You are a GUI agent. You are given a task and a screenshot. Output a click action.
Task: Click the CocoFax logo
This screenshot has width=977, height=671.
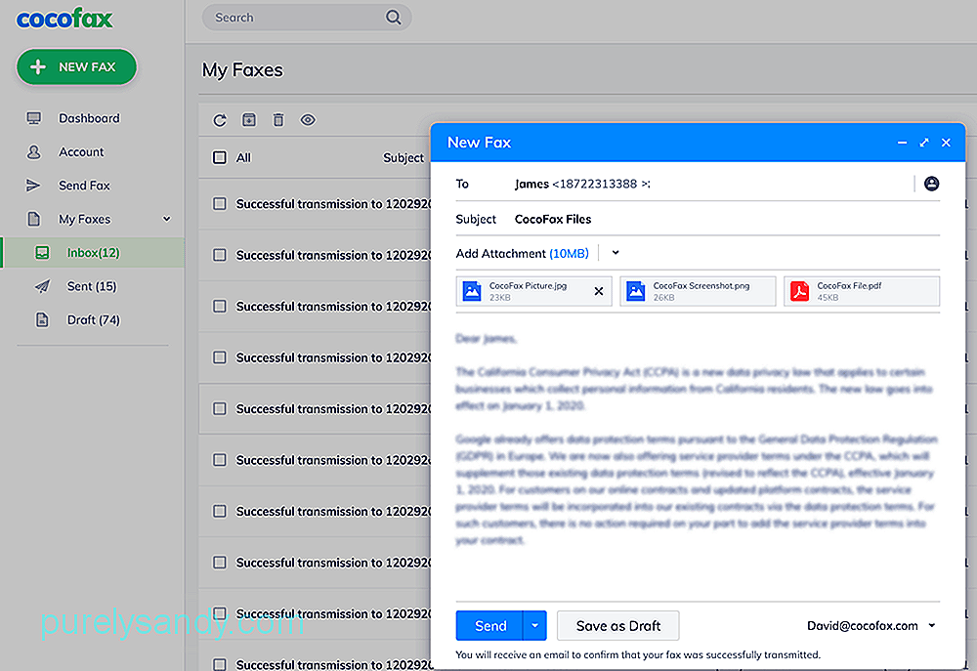pos(64,19)
